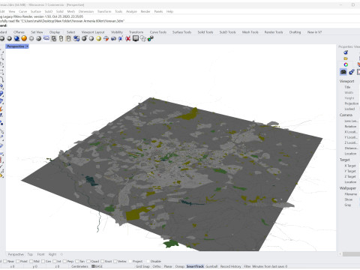Click the light wireframe sphere display icon
360x270 pixels.
pos(31,38)
